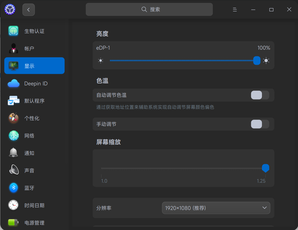Open the 网络 network settings icon
The image size is (298, 230).
[x=13, y=136]
